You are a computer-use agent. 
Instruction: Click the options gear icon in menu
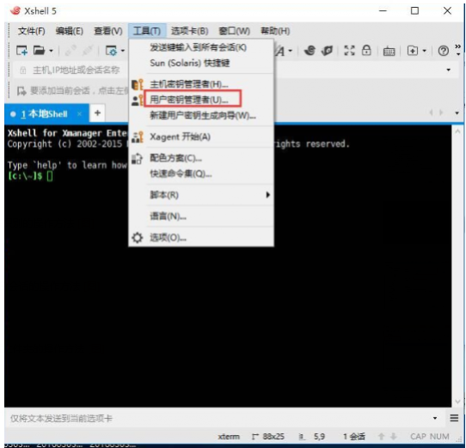137,238
